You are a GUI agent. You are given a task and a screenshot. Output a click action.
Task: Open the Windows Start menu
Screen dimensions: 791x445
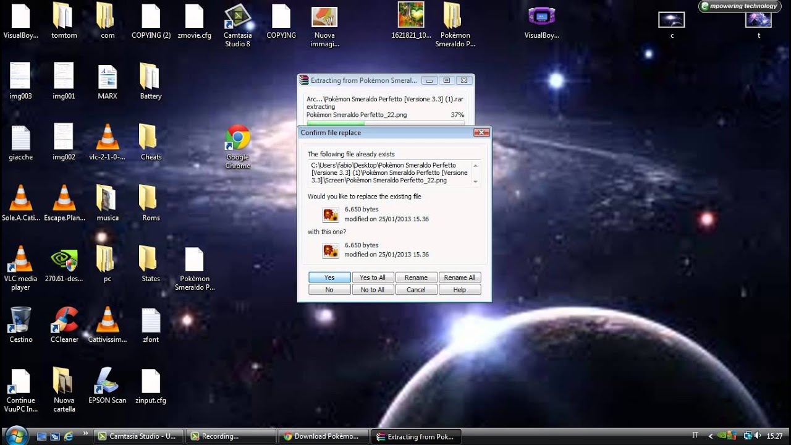(x=15, y=435)
